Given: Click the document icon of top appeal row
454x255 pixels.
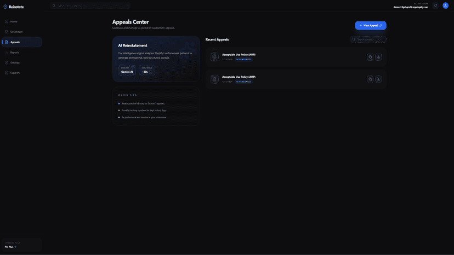Looking at the screenshot, I should [x=214, y=57].
